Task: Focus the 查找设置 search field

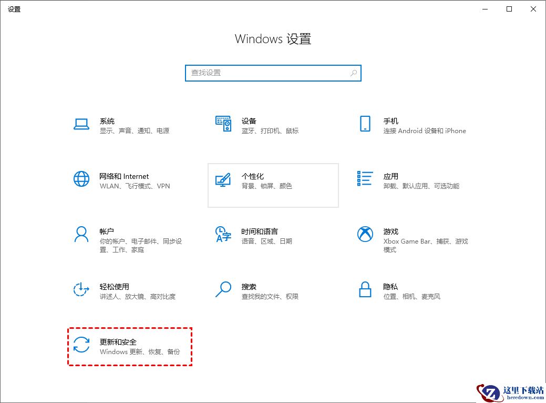Action: click(x=273, y=73)
